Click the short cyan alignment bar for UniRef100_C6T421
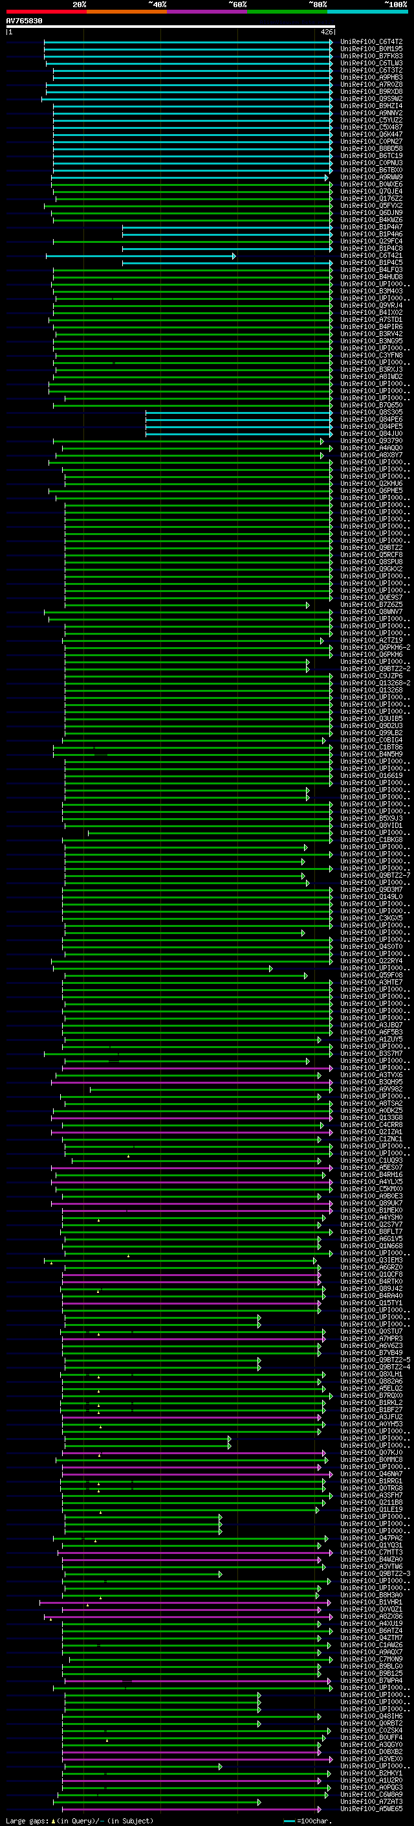The height and width of the screenshot is (1826, 414). tap(141, 256)
